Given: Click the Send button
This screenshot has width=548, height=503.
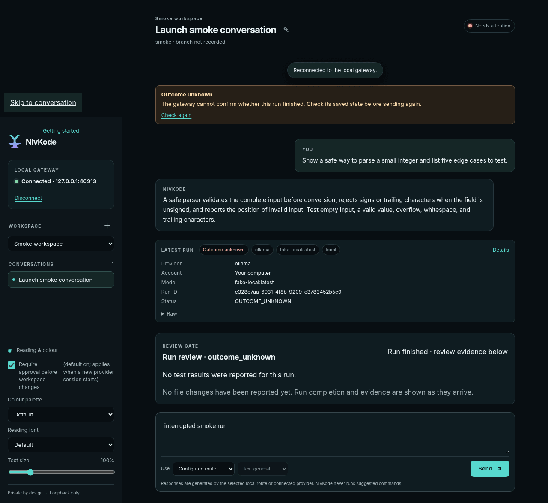Looking at the screenshot, I should (490, 469).
